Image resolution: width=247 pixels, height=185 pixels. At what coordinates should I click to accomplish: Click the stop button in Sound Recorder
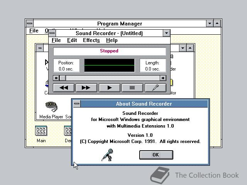(132, 87)
